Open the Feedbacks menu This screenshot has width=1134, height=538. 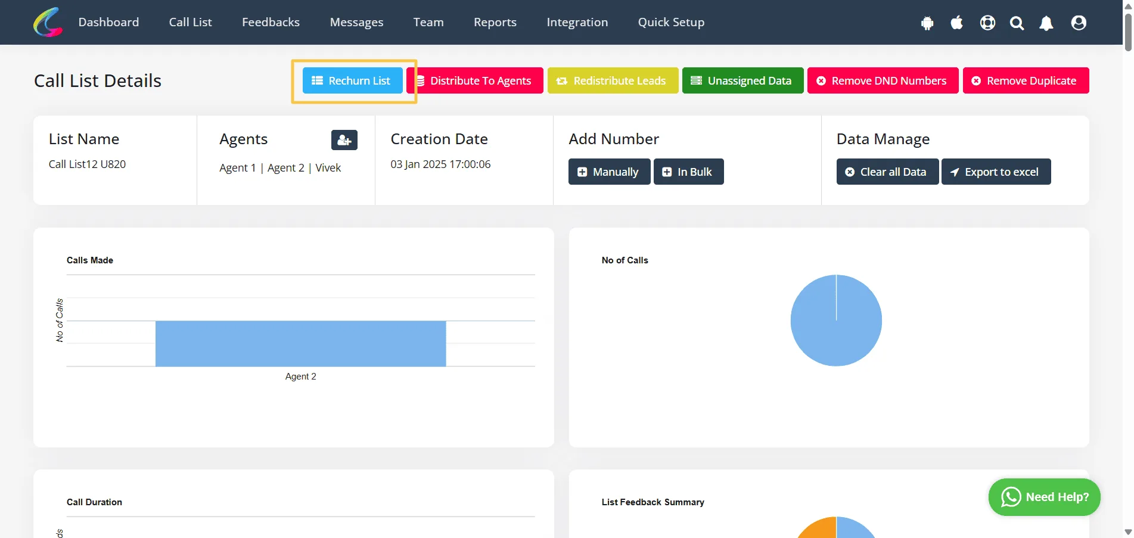[x=271, y=22]
